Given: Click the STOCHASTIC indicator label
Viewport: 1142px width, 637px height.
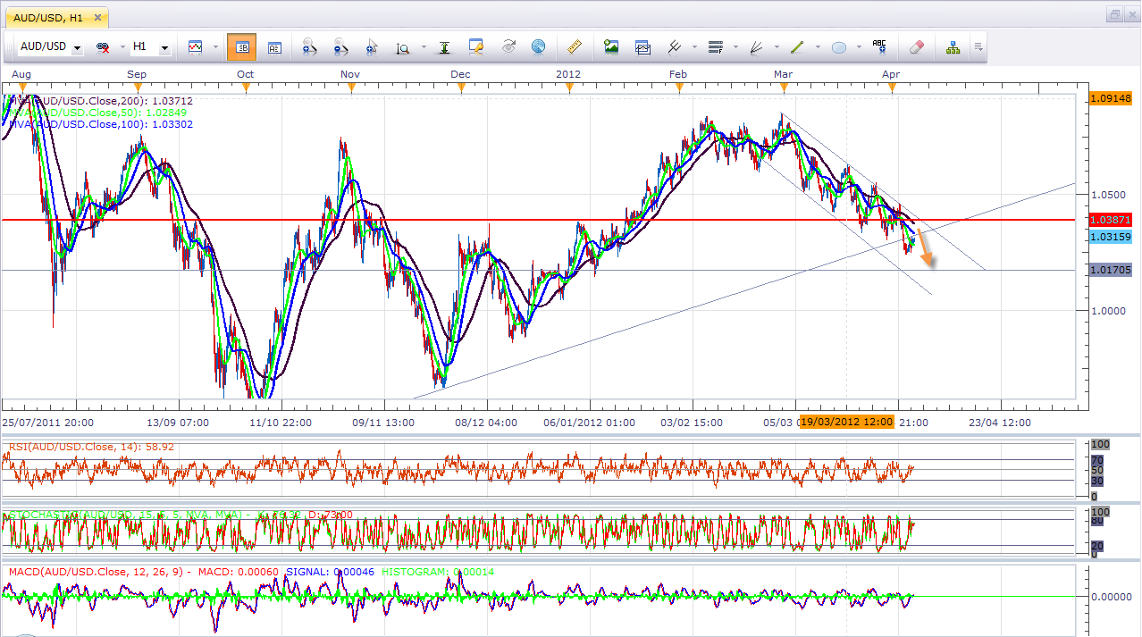Looking at the screenshot, I should [x=180, y=515].
